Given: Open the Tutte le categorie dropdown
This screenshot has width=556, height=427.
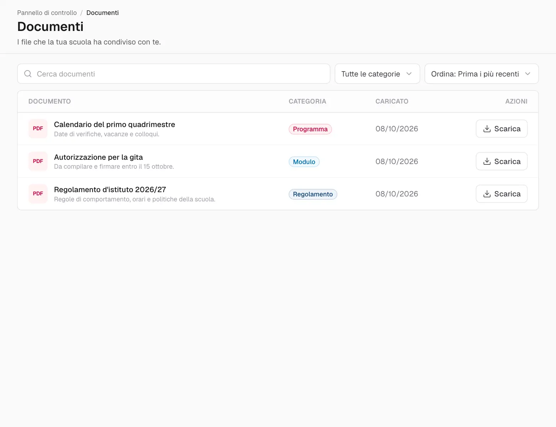Looking at the screenshot, I should [x=377, y=74].
